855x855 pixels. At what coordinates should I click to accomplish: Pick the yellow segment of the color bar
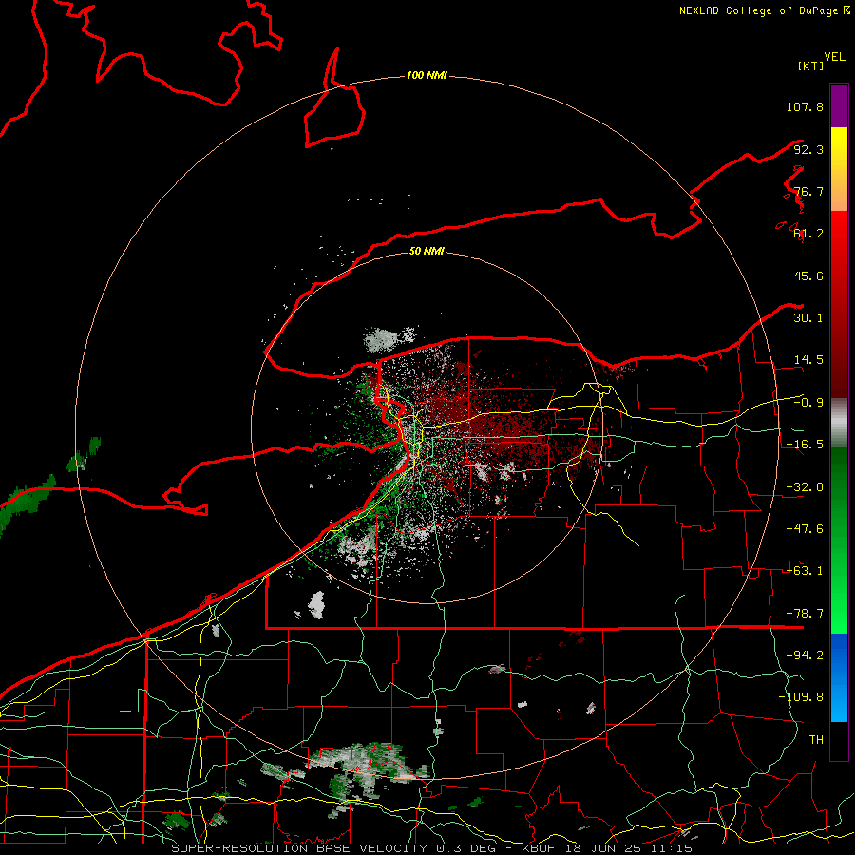839,169
